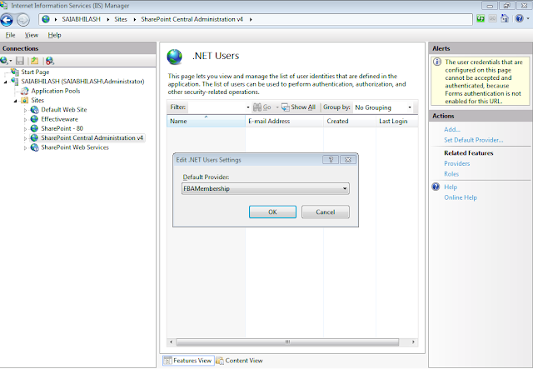Open the Roles related feature link
The width and height of the screenshot is (533, 369).
(x=451, y=174)
